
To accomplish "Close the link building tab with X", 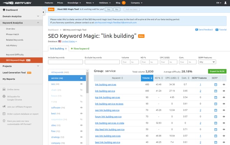I will pos(66,49).
